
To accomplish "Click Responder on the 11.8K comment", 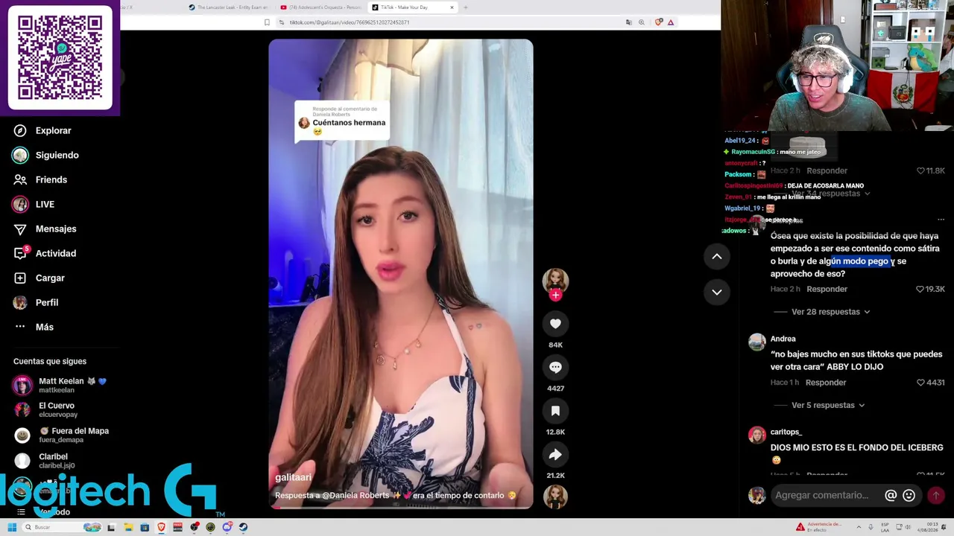I will (x=827, y=170).
